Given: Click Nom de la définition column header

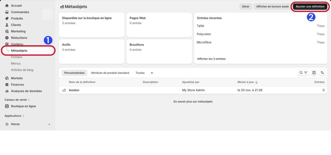Looking at the screenshot, I should coord(82,82).
